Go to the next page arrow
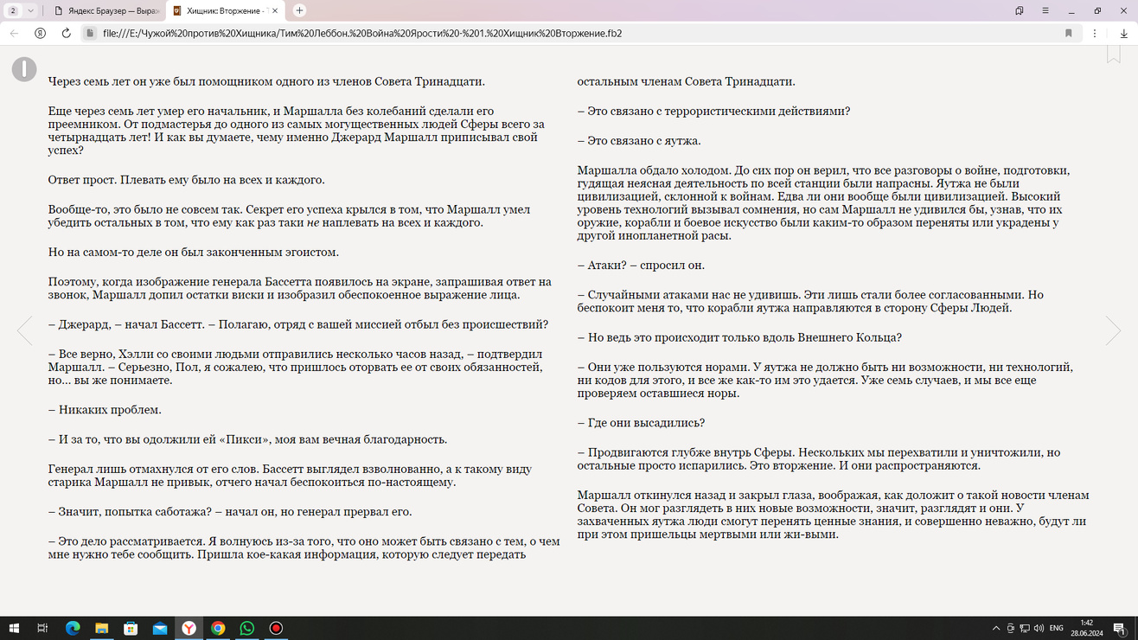Screen dimensions: 1138x640 point(1113,330)
